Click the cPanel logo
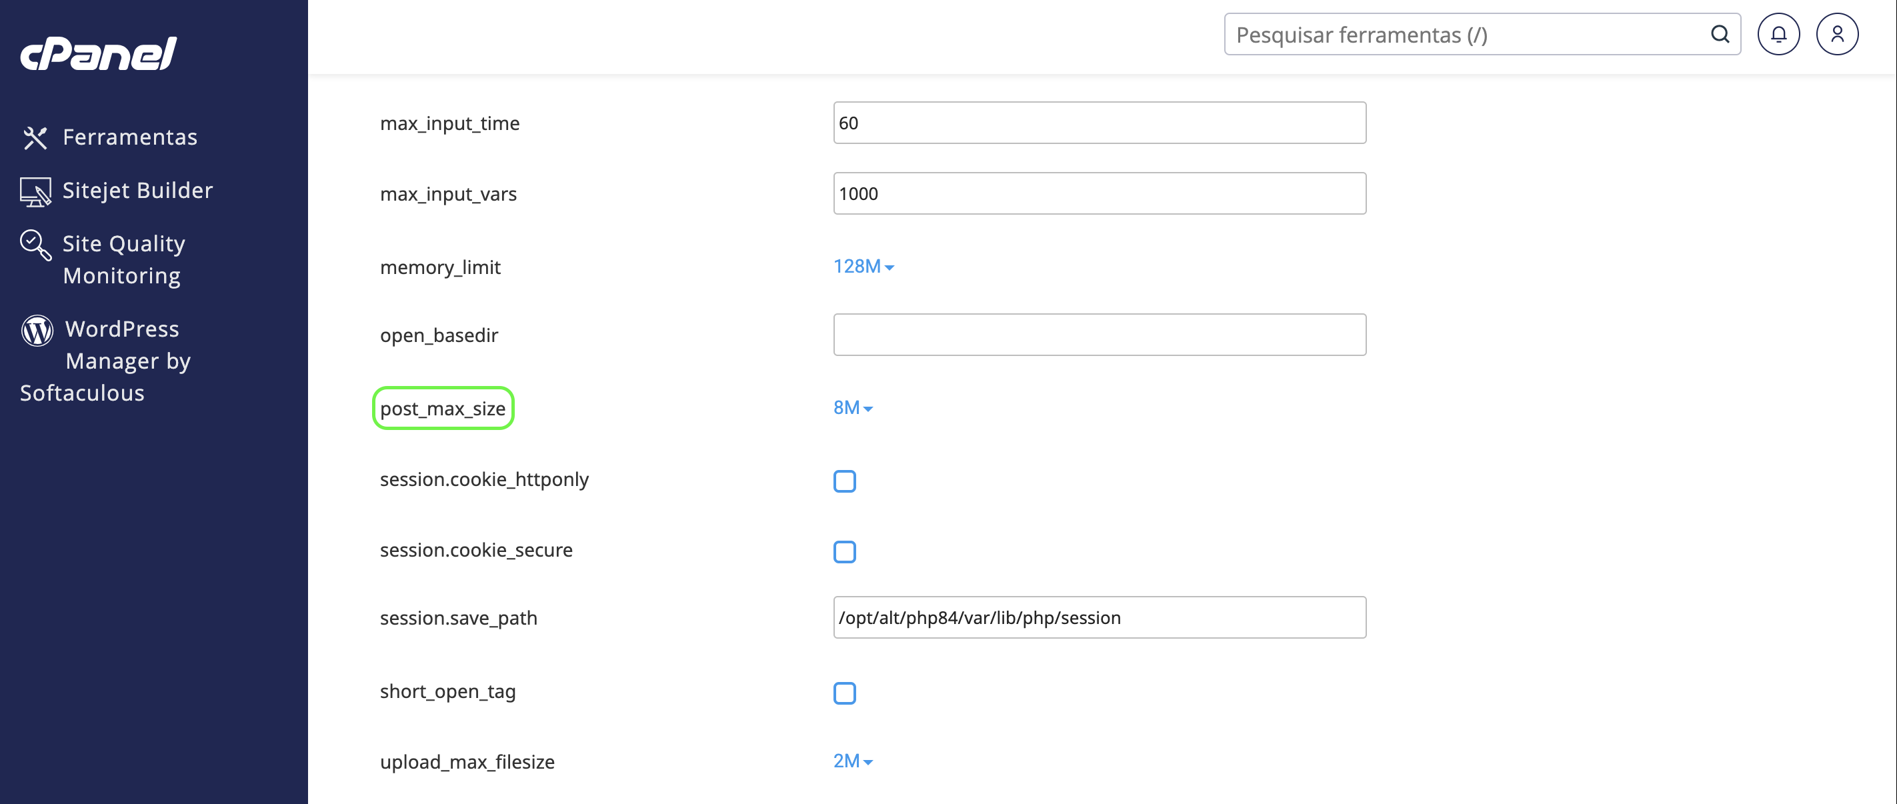This screenshot has height=804, width=1897. click(x=99, y=54)
